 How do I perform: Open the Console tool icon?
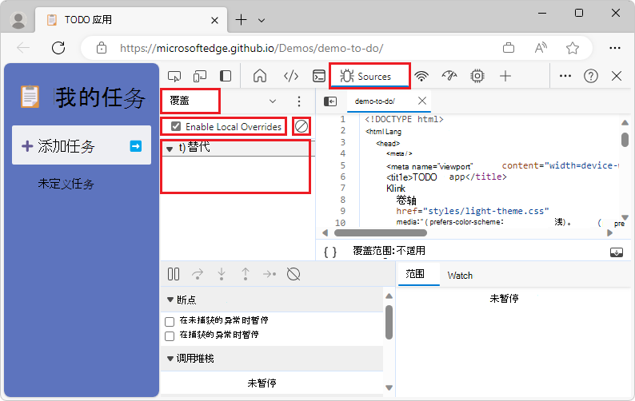pos(319,76)
